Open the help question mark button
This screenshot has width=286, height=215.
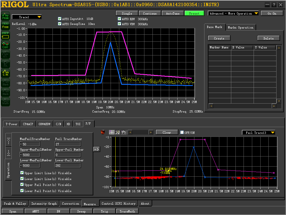[x=274, y=5]
